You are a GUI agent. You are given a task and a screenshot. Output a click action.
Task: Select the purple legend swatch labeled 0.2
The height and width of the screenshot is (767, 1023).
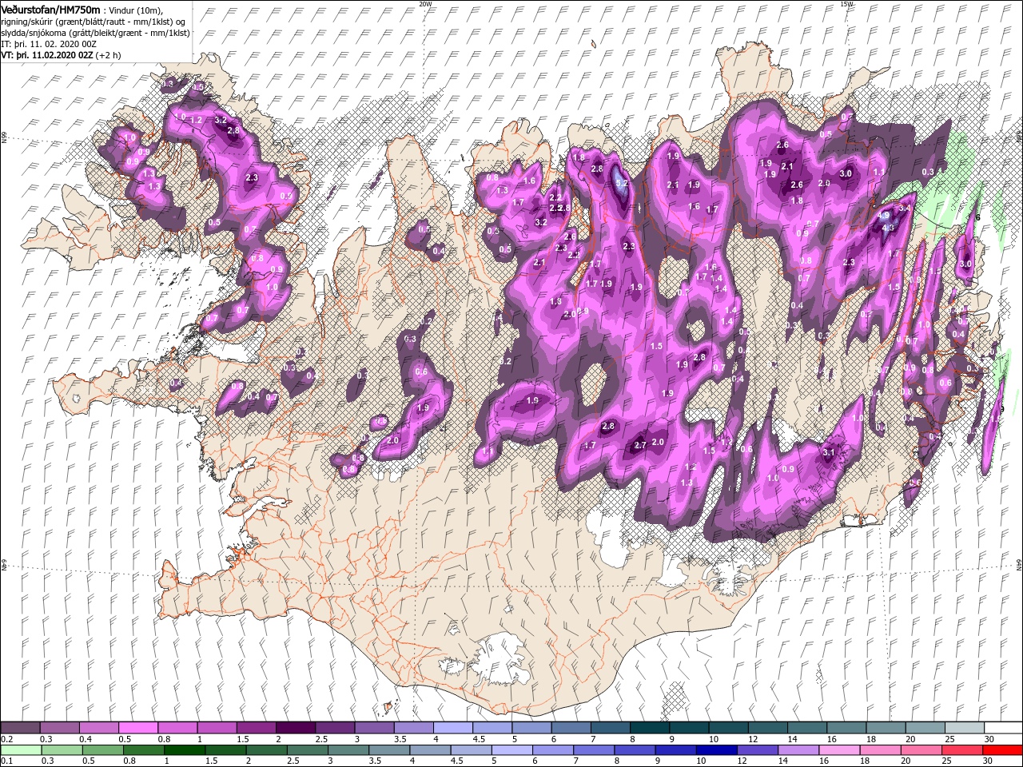[20, 728]
